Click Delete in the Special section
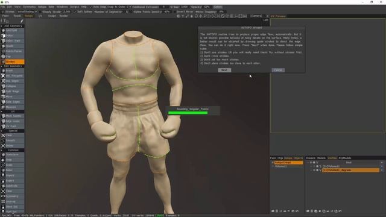This screenshot has height=217, width=386. click(12, 146)
